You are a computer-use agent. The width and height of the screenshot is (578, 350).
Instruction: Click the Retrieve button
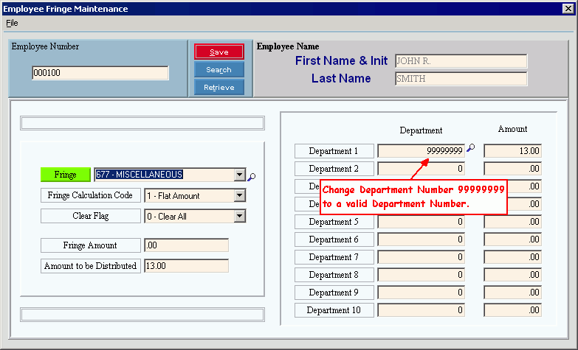219,88
